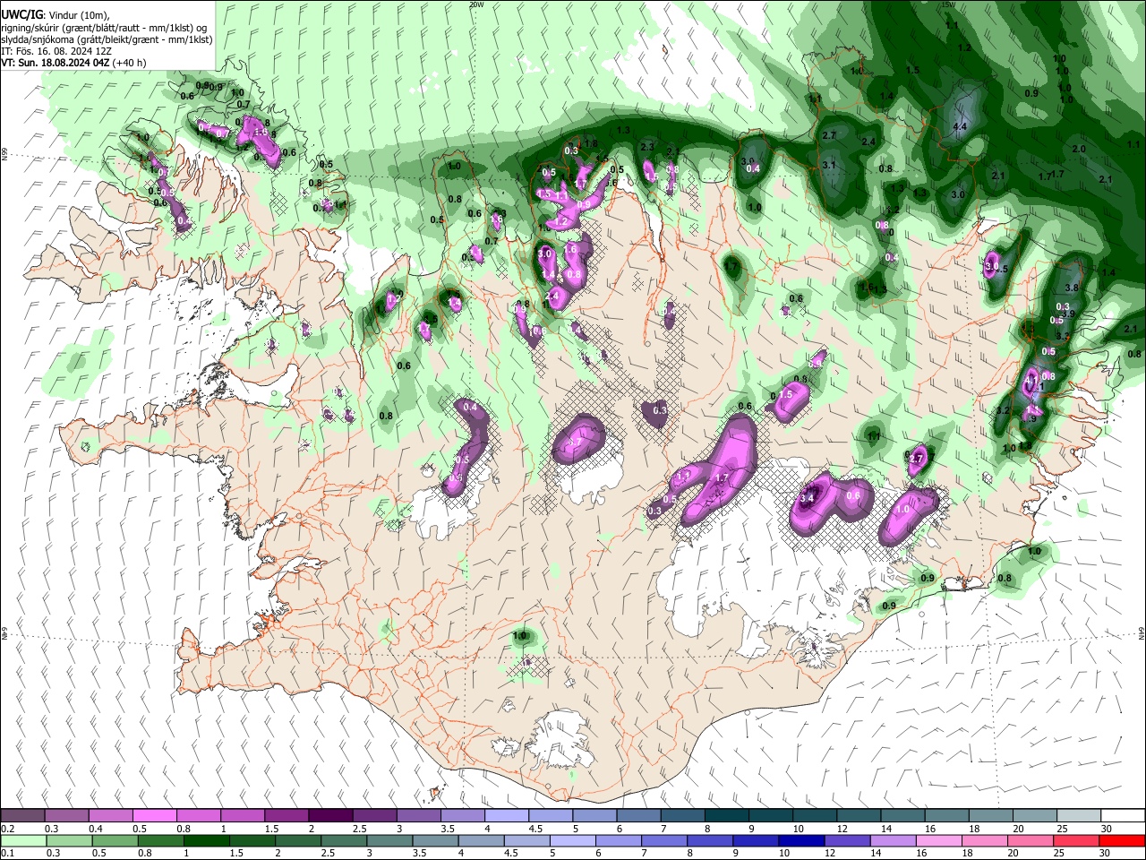Click the "slydda/snjókoma" legend description line
1146x860 pixels.
pos(107,39)
